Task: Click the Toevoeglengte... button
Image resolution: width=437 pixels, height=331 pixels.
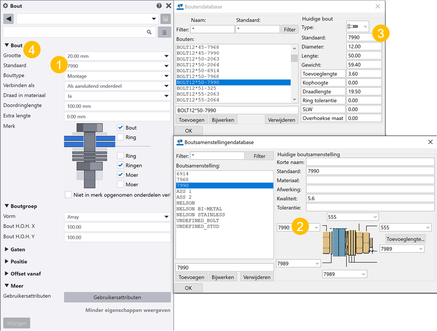Action: 405,239
